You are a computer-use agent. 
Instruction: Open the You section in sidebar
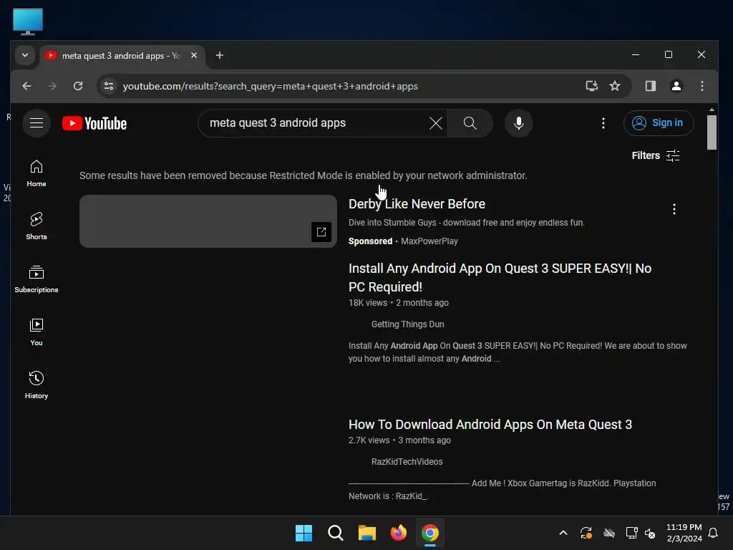pos(37,332)
